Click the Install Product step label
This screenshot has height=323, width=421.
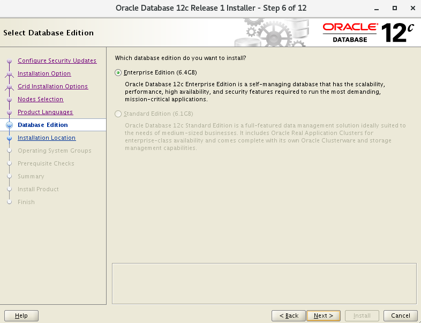(x=38, y=189)
